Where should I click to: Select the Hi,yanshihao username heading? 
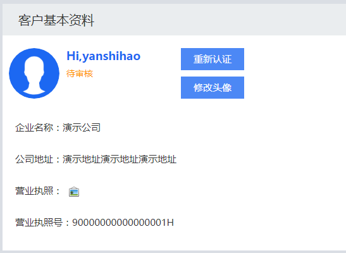[104, 56]
